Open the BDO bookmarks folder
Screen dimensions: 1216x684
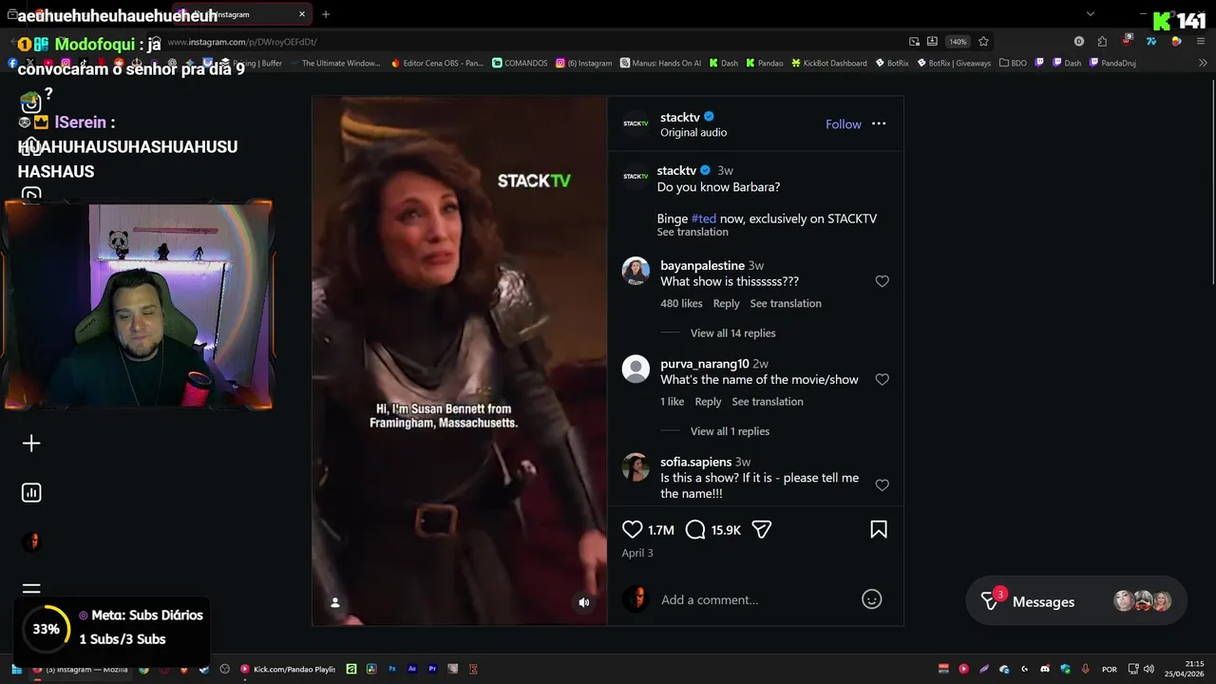[x=1013, y=63]
